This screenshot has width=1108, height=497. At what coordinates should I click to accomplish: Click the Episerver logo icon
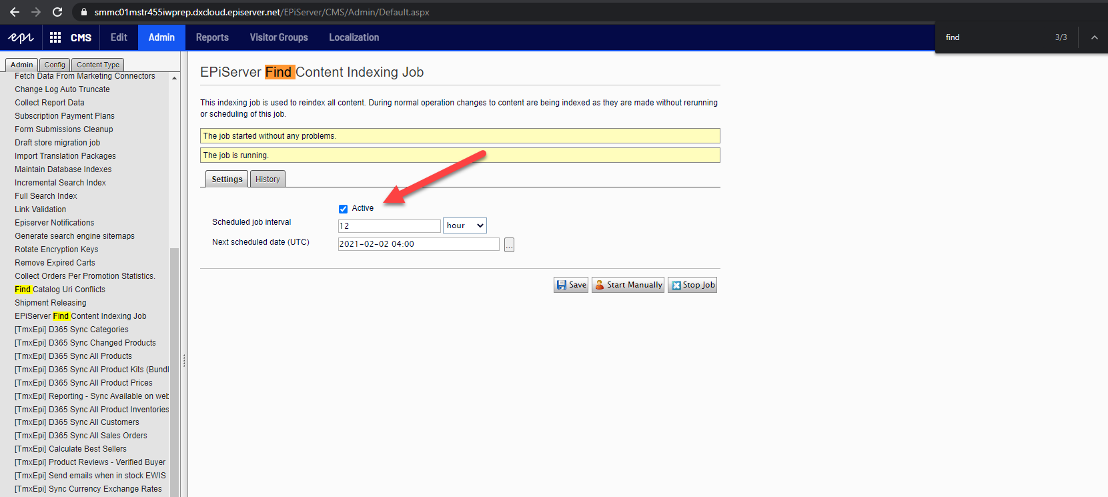[x=21, y=37]
